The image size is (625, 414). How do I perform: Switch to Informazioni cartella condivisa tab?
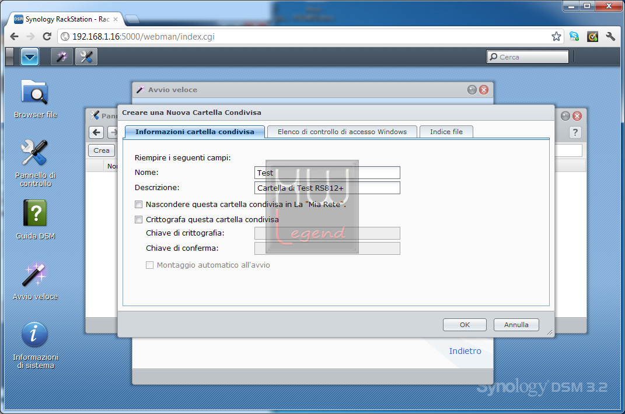pyautogui.click(x=194, y=132)
